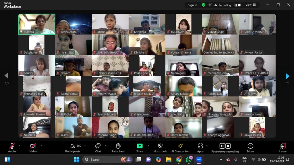Open the More options menu
Image resolution: width=294 pixels, height=165 pixels.
pyautogui.click(x=250, y=146)
